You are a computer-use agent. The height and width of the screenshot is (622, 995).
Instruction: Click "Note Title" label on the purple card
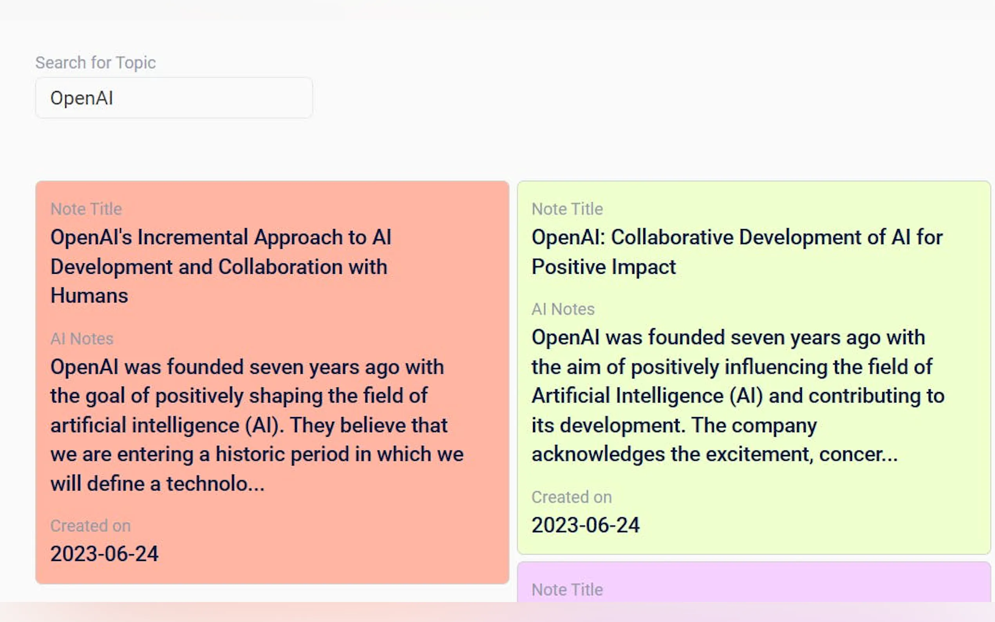pyautogui.click(x=567, y=590)
